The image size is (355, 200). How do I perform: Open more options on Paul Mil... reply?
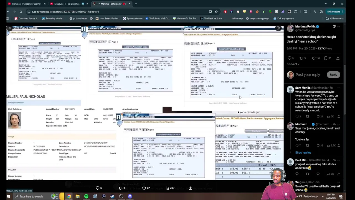[x=339, y=160]
